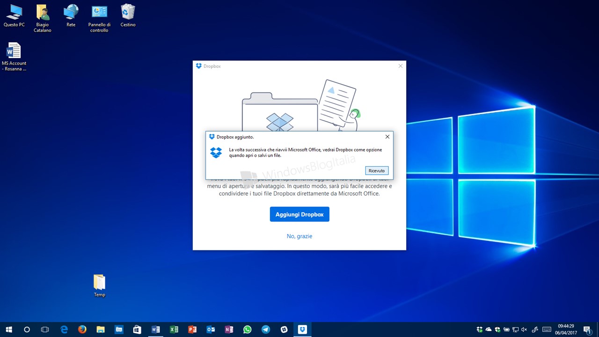
Task: Switch to Word in the taskbar
Action: (155, 330)
